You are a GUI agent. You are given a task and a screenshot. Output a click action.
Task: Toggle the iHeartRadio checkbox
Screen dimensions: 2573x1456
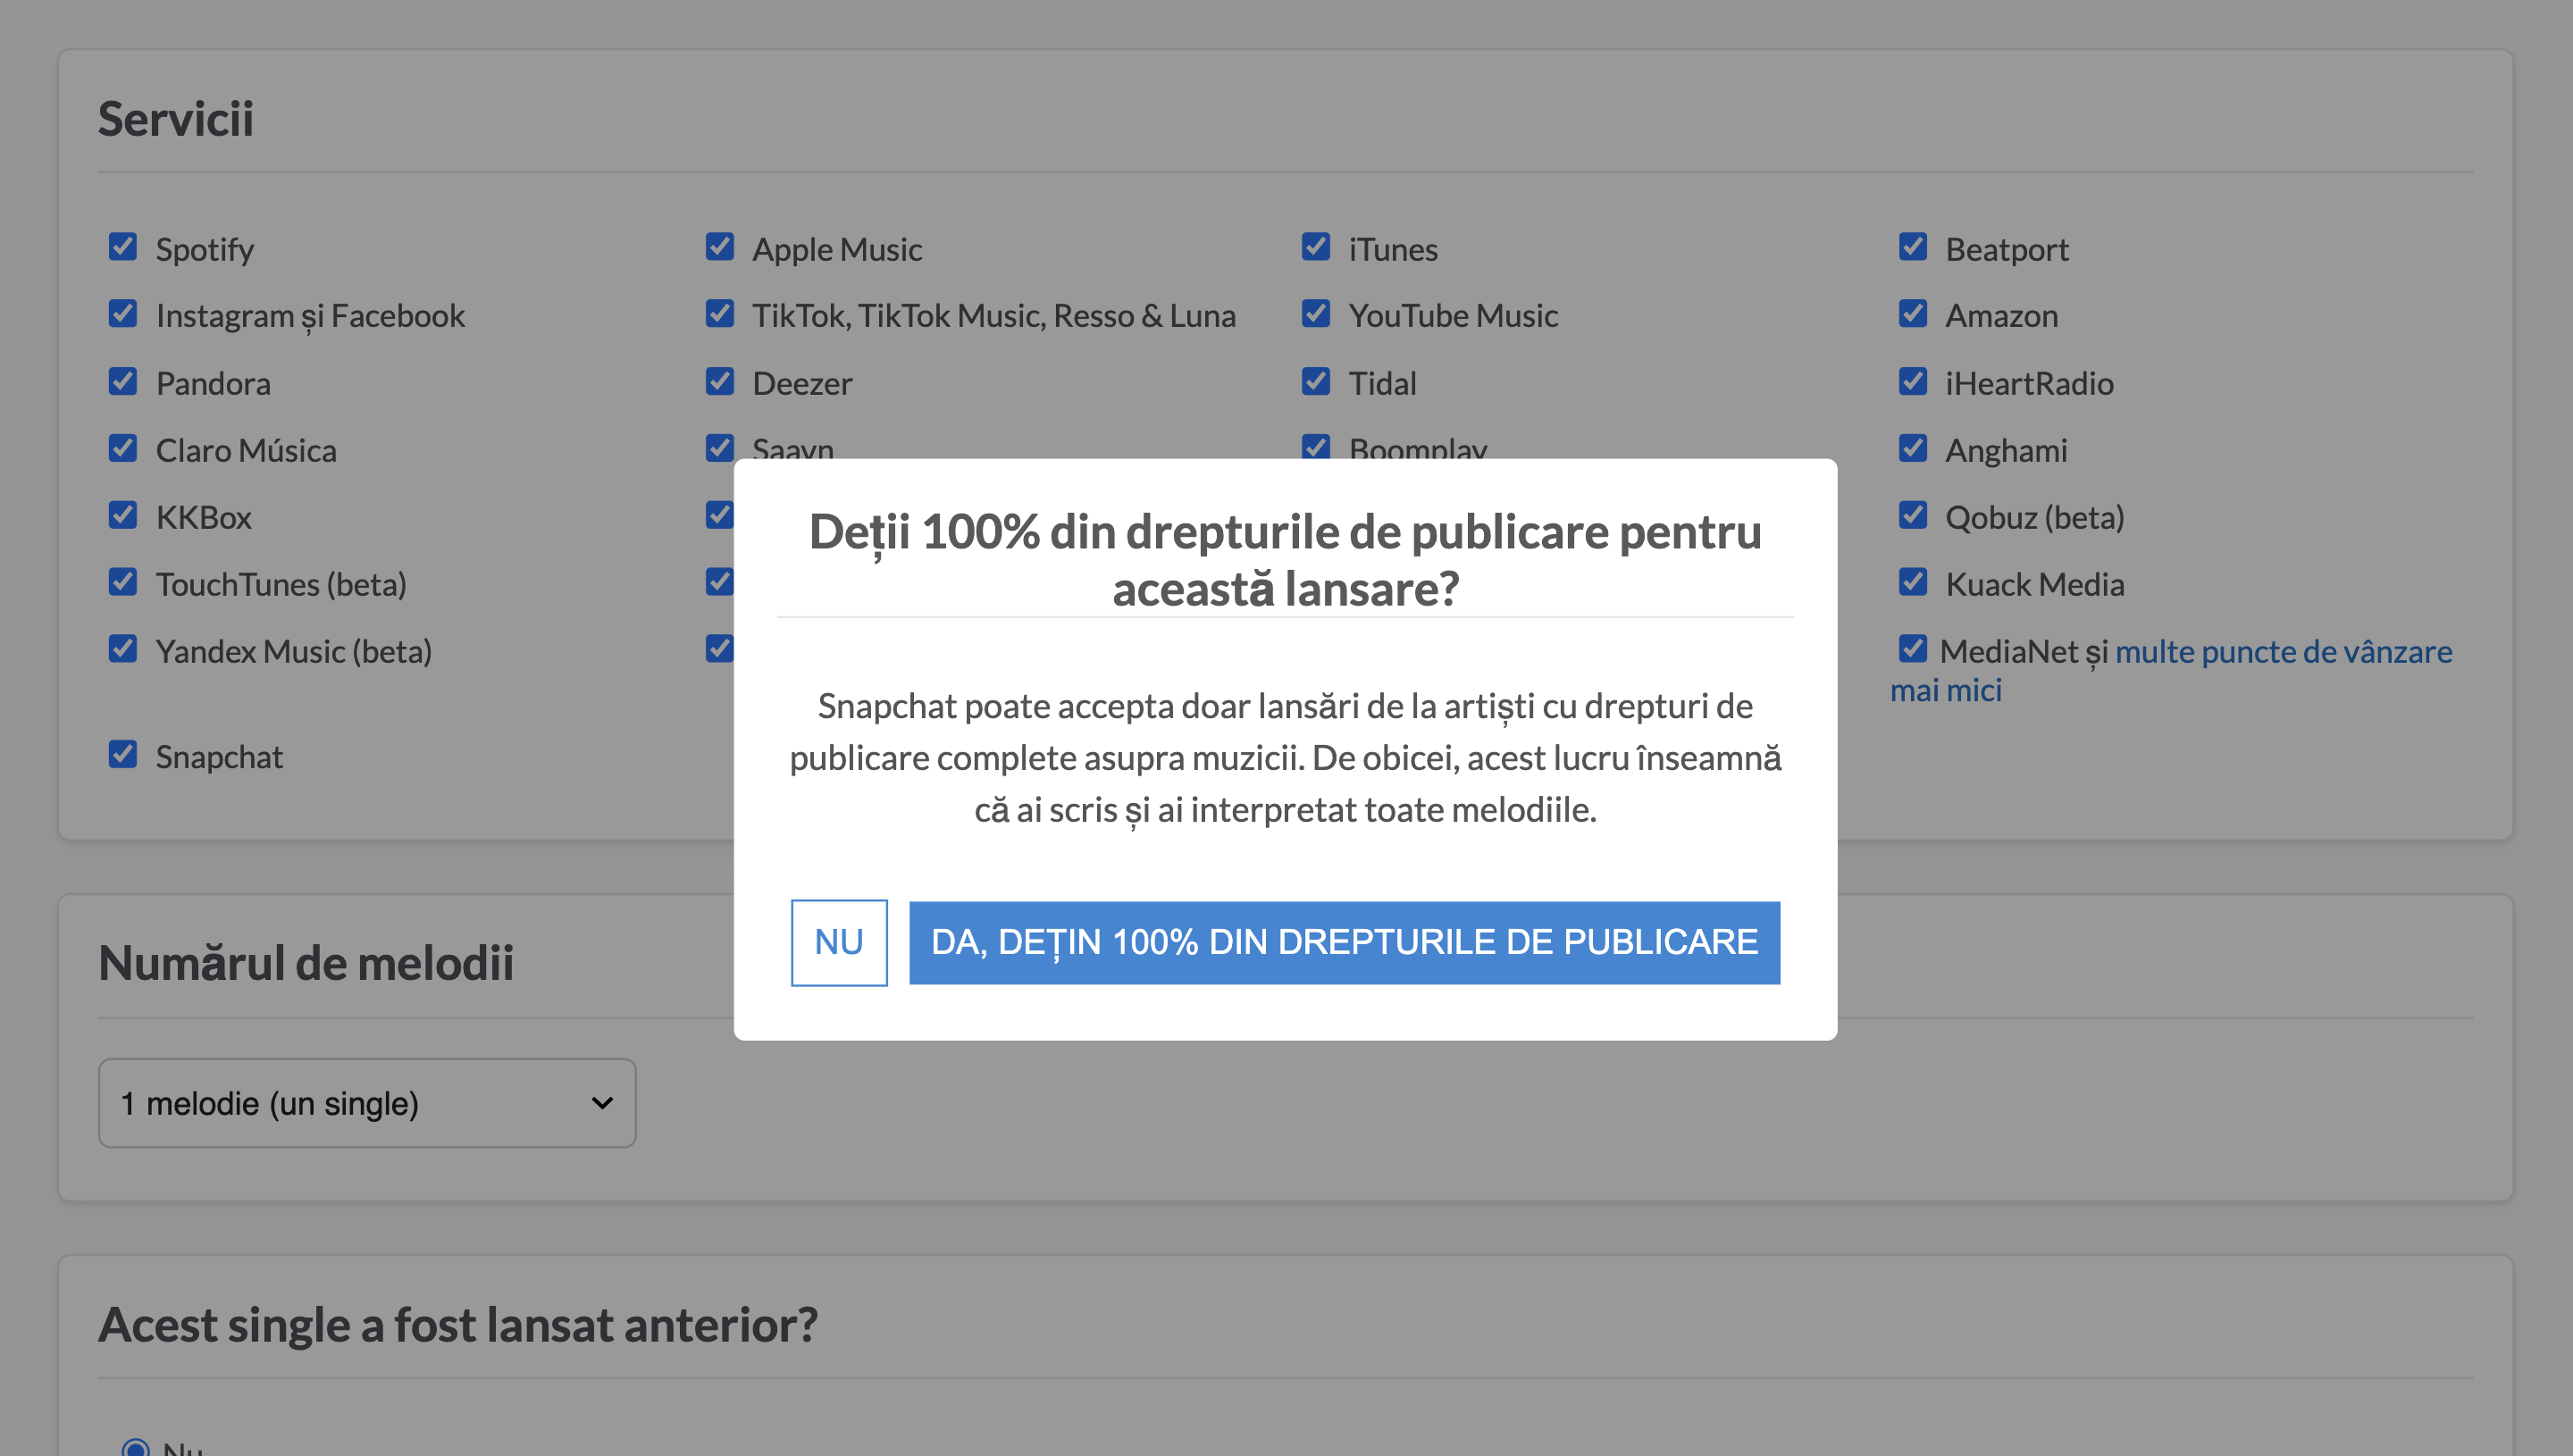[1913, 381]
